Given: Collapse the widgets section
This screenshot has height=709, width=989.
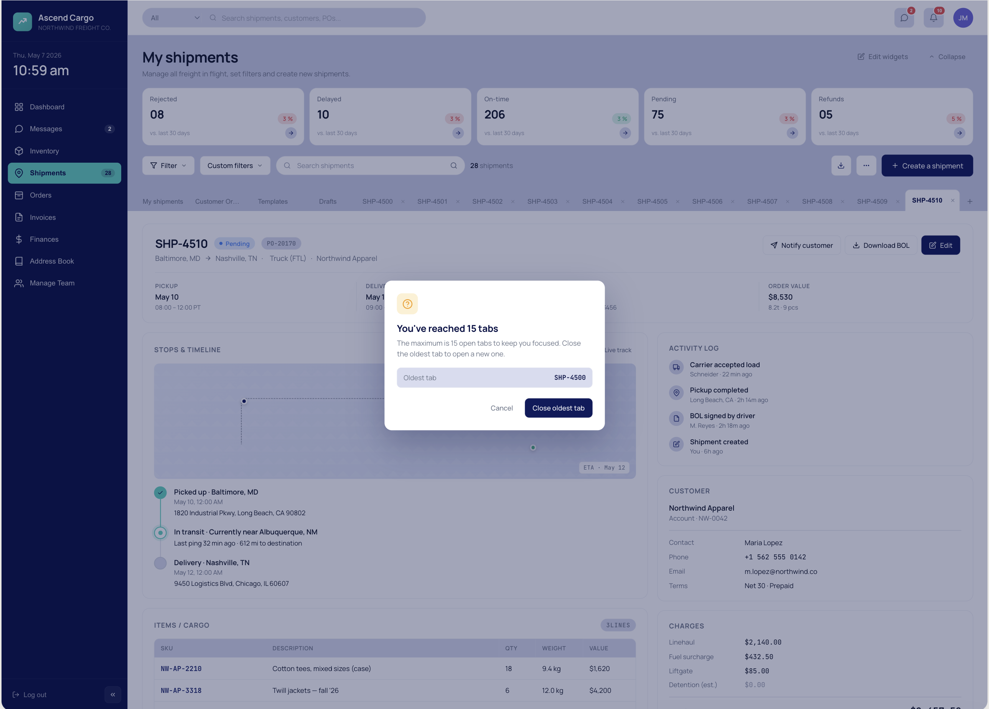Looking at the screenshot, I should tap(947, 57).
